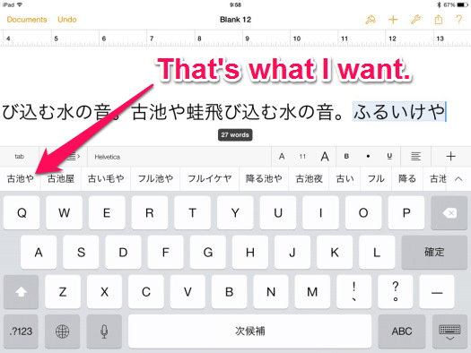The width and height of the screenshot is (471, 353).
Task: Open the Help question mark icon
Action: click(x=458, y=20)
